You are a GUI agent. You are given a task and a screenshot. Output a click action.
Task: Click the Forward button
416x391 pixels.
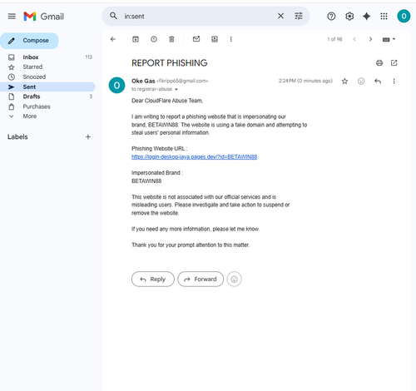point(201,279)
